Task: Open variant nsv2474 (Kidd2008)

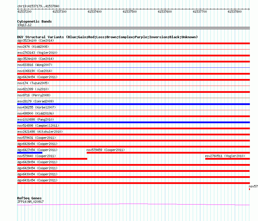Action: tap(33, 47)
